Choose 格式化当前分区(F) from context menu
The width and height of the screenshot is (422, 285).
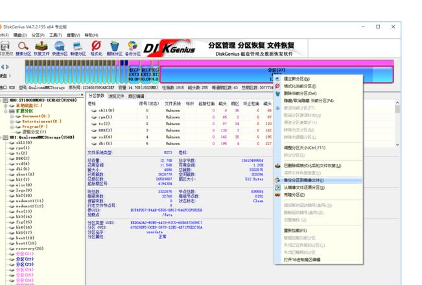pos(318,86)
